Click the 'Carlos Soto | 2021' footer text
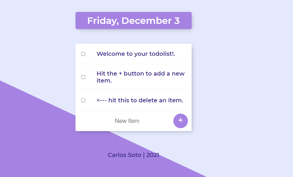 click(x=133, y=155)
